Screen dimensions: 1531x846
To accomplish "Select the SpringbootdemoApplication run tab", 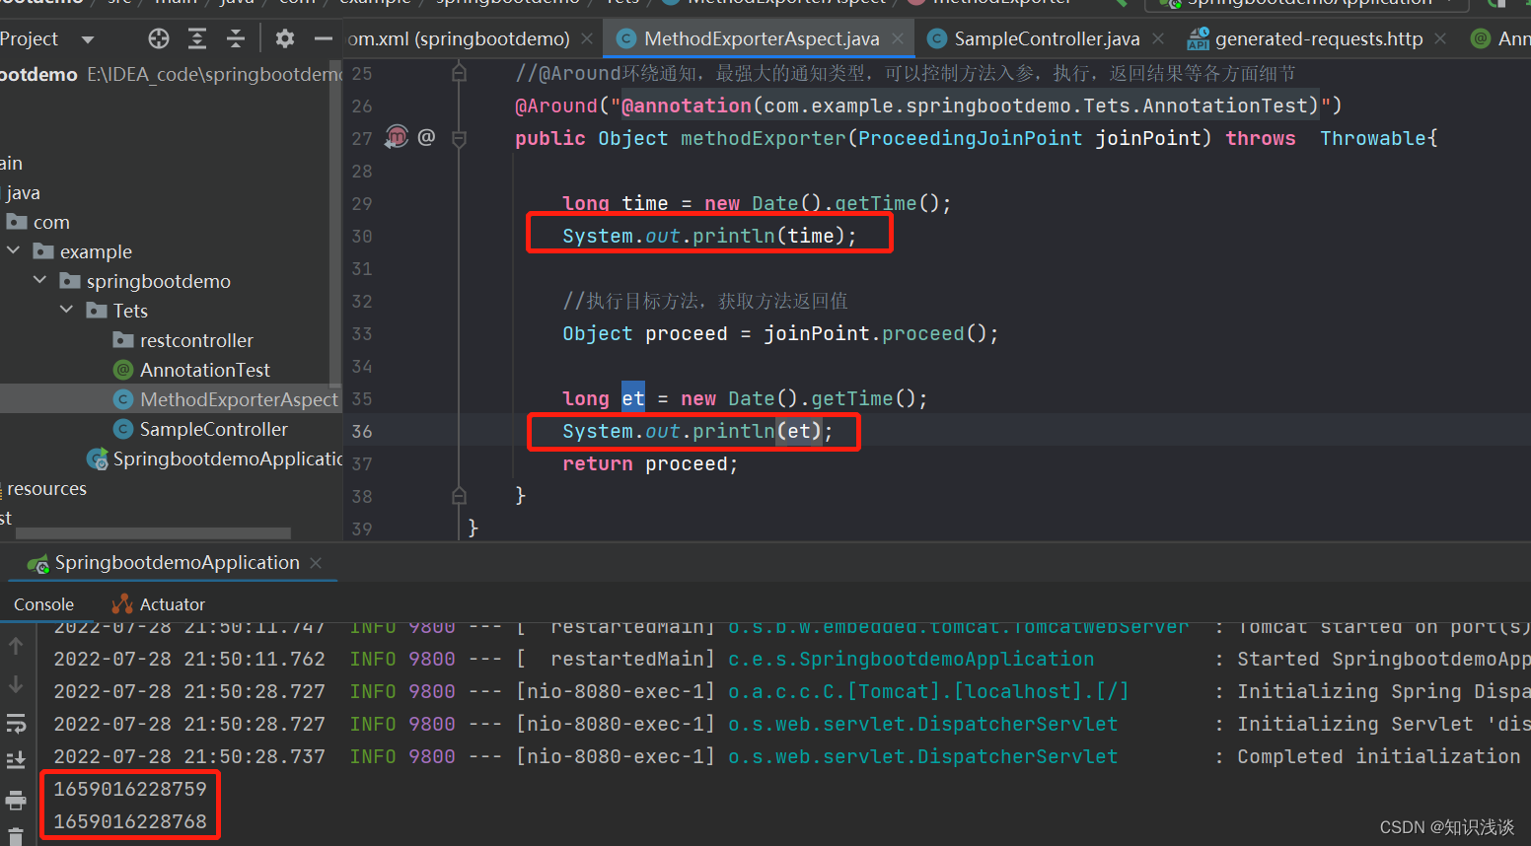I will coord(178,563).
